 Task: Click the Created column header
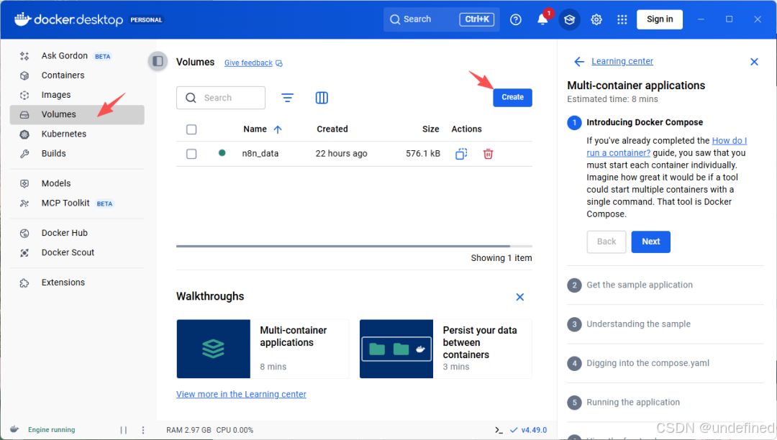tap(332, 129)
